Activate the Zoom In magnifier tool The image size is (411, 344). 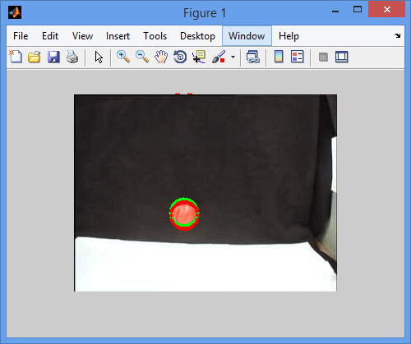[123, 57]
